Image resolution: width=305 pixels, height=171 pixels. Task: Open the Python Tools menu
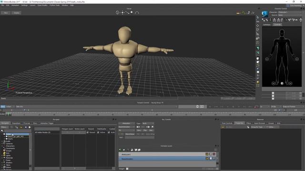[x=54, y=5]
